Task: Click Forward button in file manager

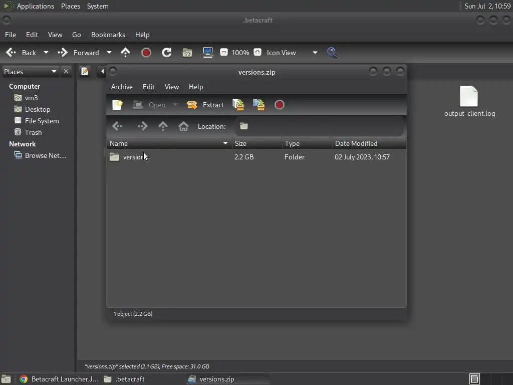Action: click(x=78, y=53)
